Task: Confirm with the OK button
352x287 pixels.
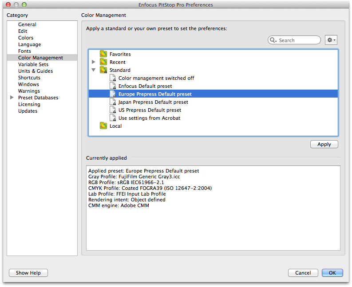Action: pyautogui.click(x=332, y=273)
